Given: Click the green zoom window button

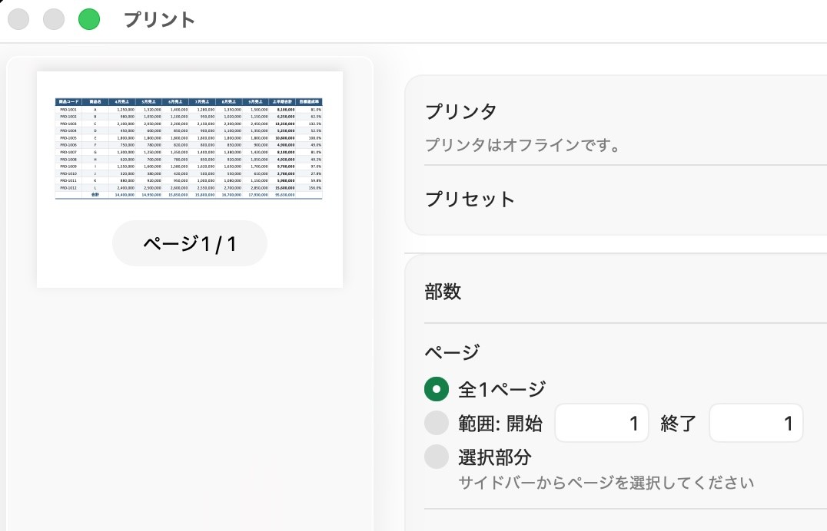Looking at the screenshot, I should [89, 19].
